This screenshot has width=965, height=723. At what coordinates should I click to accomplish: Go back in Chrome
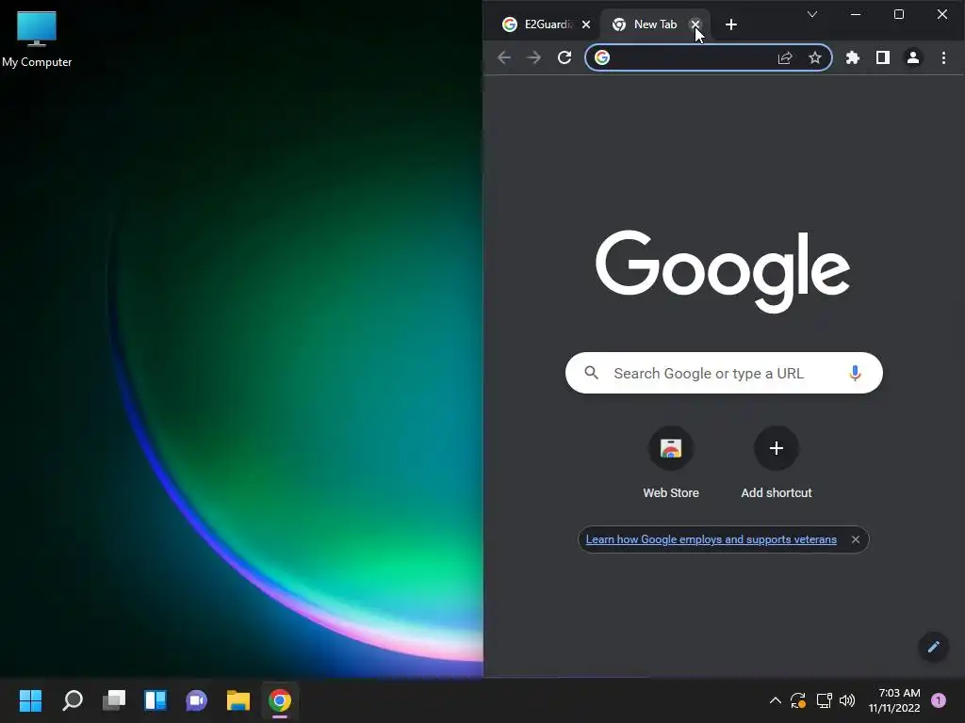coord(504,57)
